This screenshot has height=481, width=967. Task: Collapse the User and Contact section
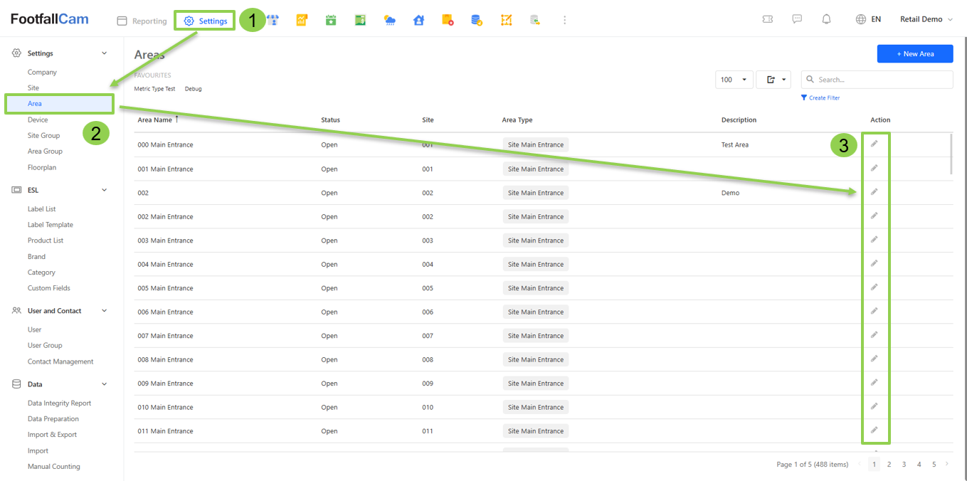point(105,311)
